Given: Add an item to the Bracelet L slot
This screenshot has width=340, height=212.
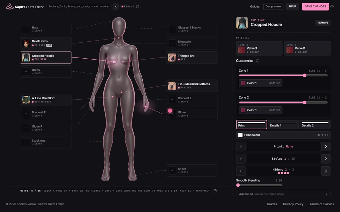Looking at the screenshot, I should [172, 100].
